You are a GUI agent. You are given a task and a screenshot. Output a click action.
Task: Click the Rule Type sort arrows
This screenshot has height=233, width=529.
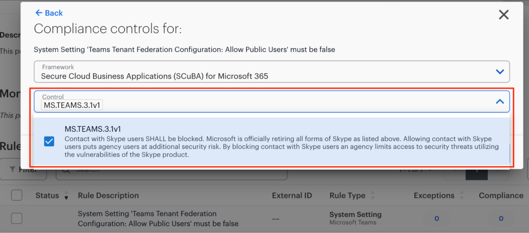(x=373, y=195)
